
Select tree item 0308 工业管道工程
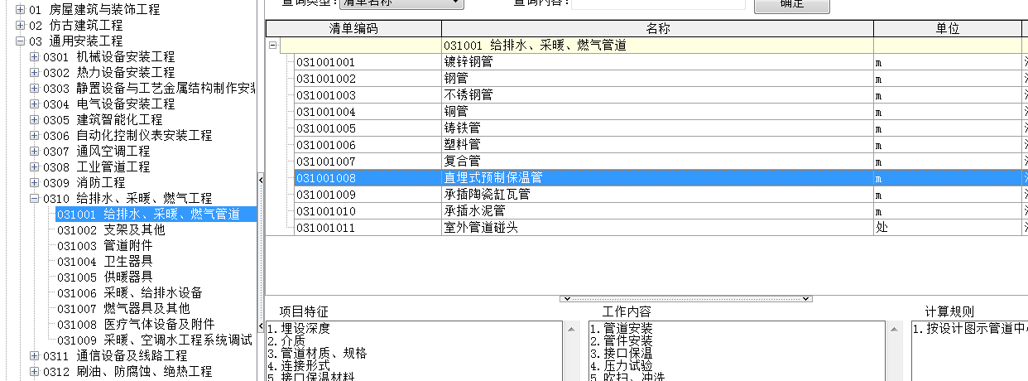(x=97, y=167)
